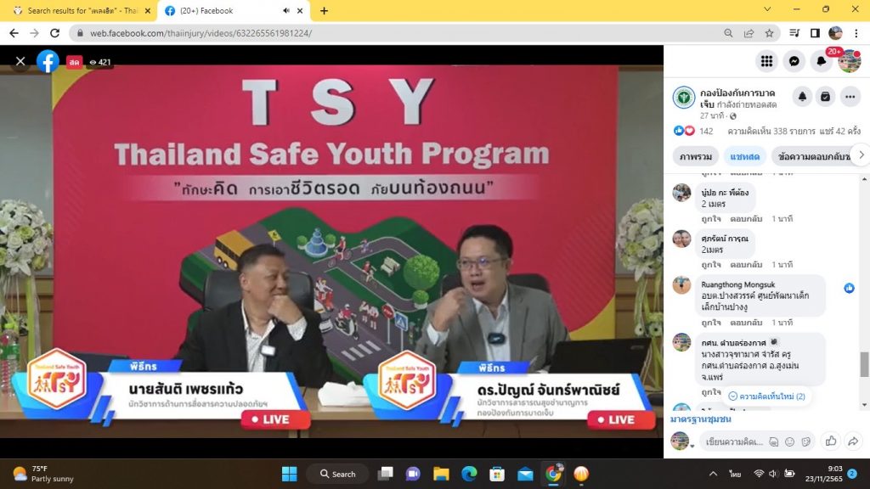Expand more tabs with the right chevron
The width and height of the screenshot is (870, 489).
point(862,155)
